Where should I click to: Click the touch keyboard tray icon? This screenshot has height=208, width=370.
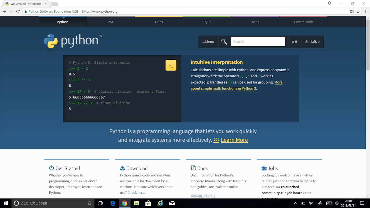(x=329, y=203)
